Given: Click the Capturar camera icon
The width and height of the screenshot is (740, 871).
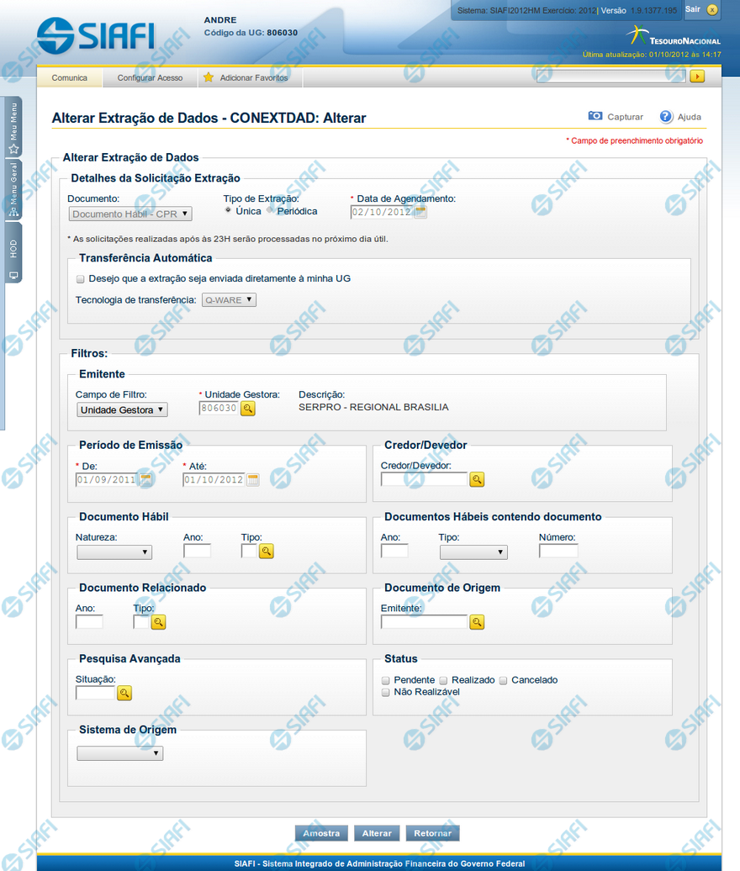Looking at the screenshot, I should (595, 117).
